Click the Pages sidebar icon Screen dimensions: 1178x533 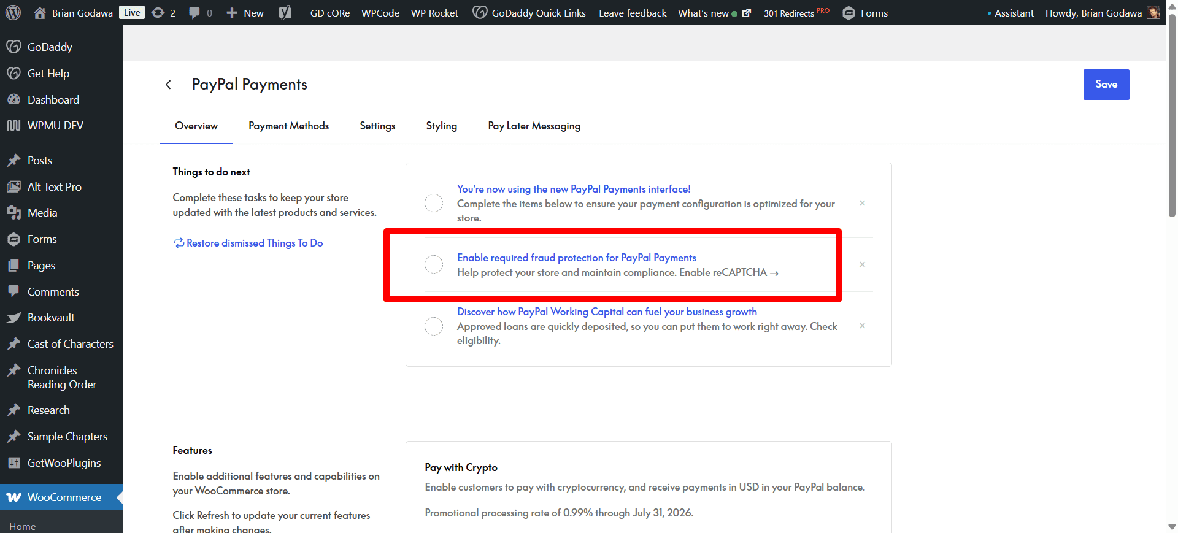[13, 266]
